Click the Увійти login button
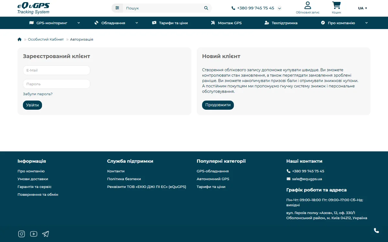 coord(32,105)
